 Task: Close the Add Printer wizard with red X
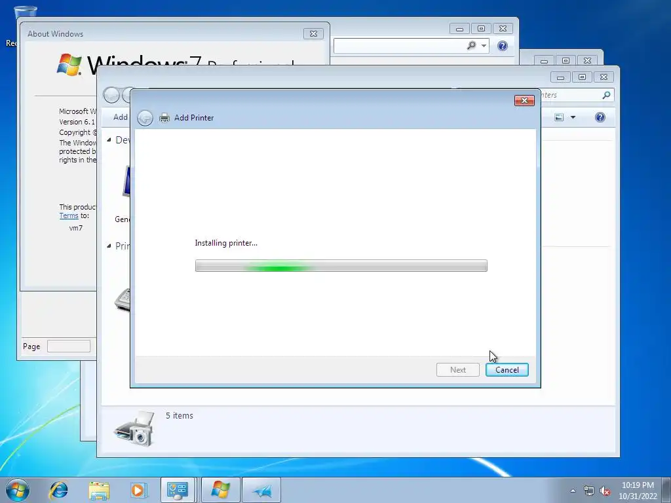pyautogui.click(x=524, y=100)
